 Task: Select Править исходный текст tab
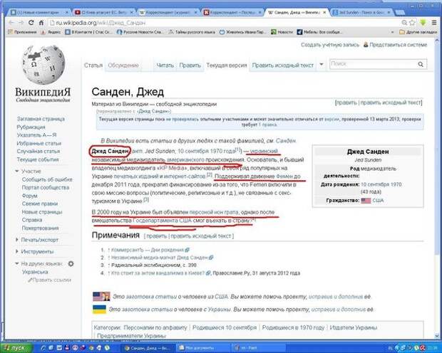tap(283, 65)
